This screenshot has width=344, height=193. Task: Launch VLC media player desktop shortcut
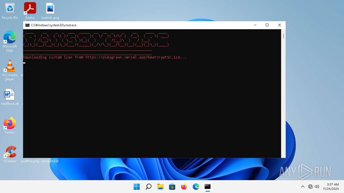(10, 70)
